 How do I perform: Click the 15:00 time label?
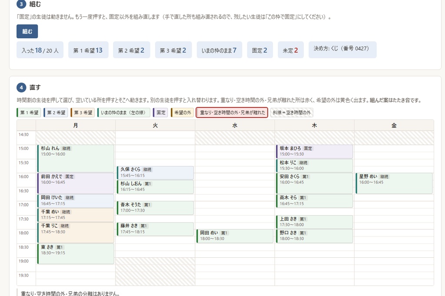23,148
